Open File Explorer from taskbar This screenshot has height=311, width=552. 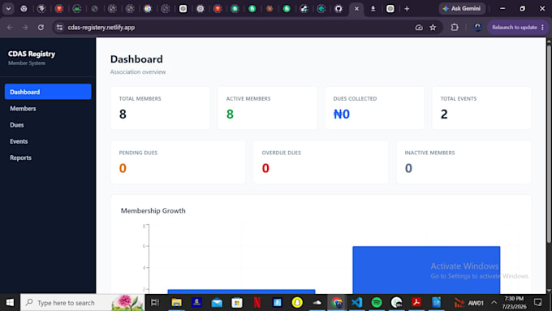click(177, 303)
